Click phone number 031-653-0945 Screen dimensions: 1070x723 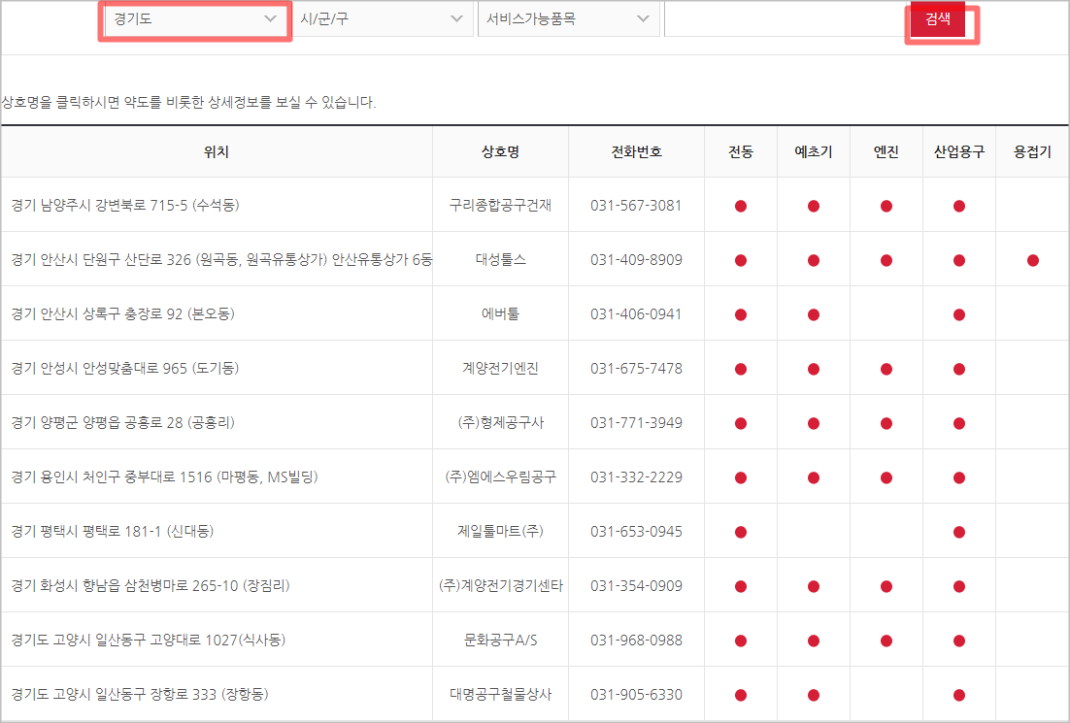[x=636, y=532]
